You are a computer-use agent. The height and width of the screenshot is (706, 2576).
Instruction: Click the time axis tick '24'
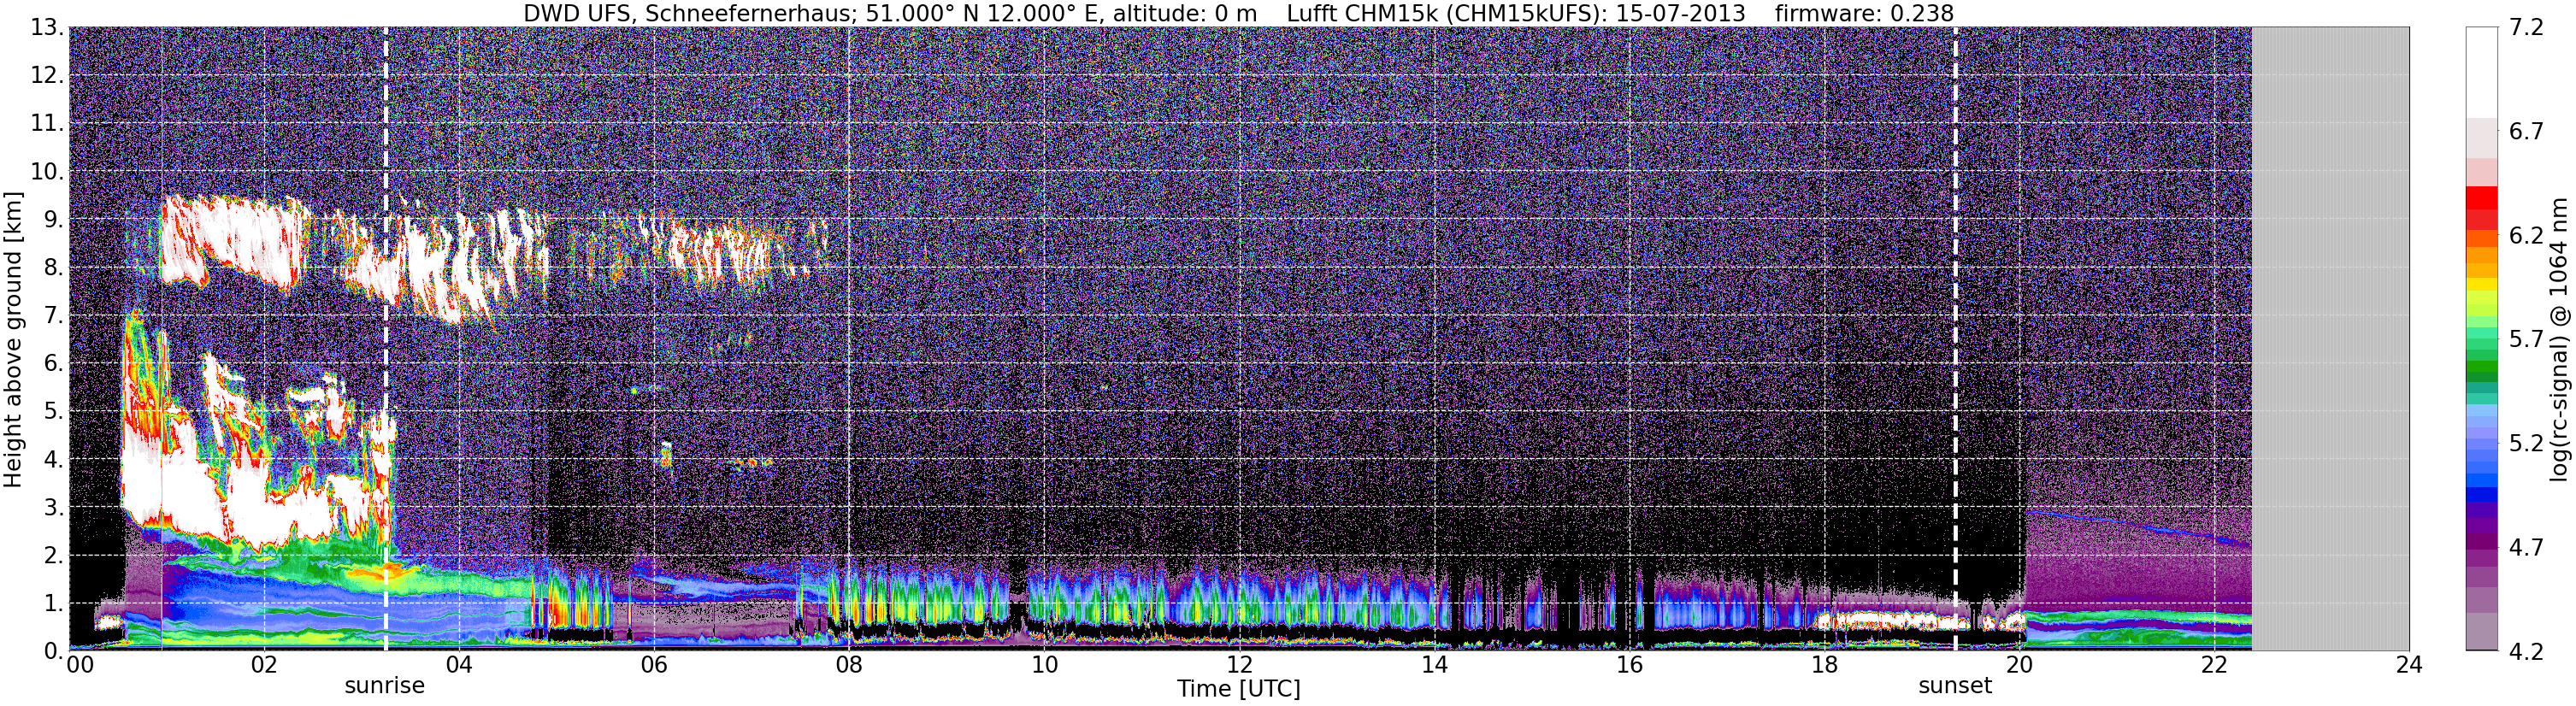(2409, 666)
